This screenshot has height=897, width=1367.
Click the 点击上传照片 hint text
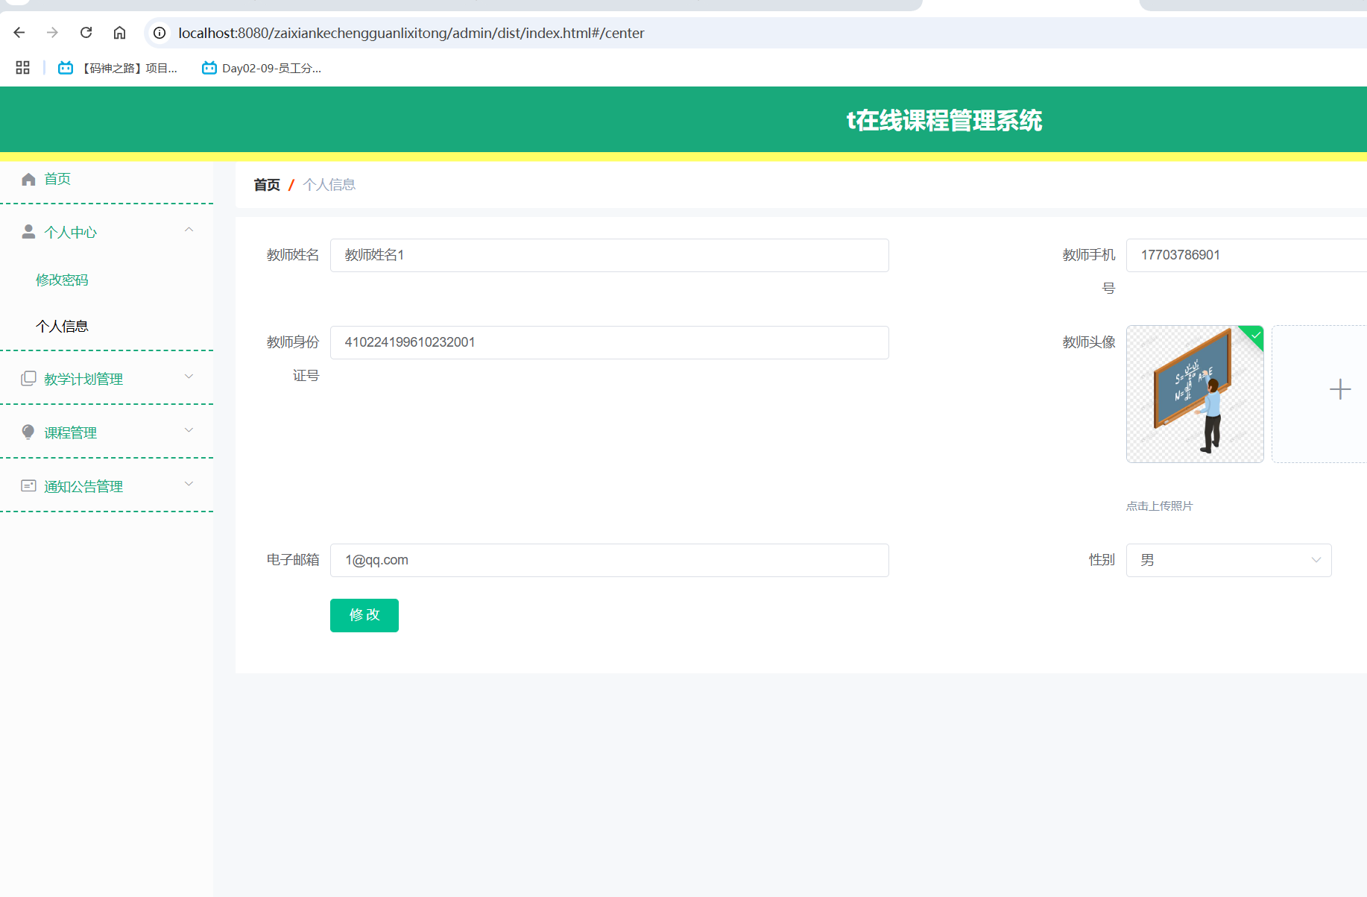(1159, 506)
